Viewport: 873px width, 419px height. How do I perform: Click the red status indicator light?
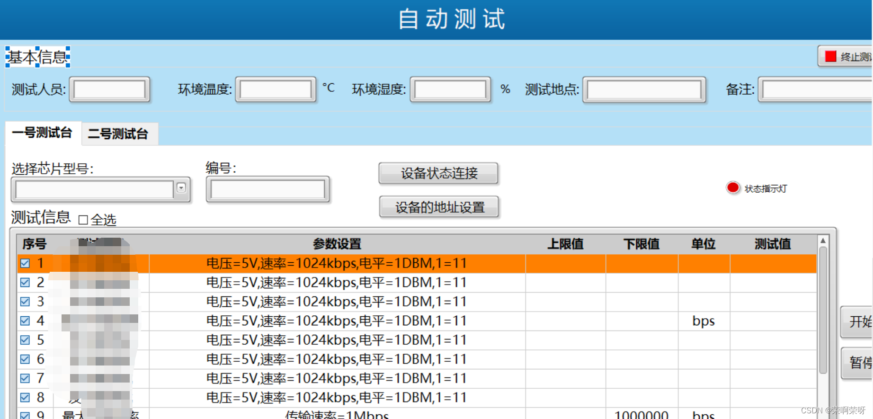733,188
